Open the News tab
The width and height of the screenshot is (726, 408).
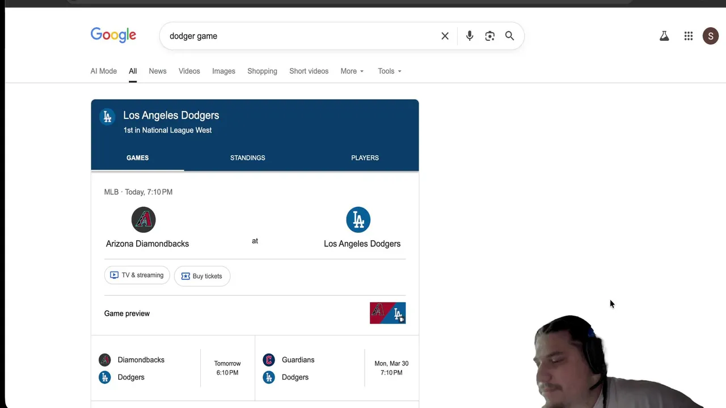click(158, 71)
